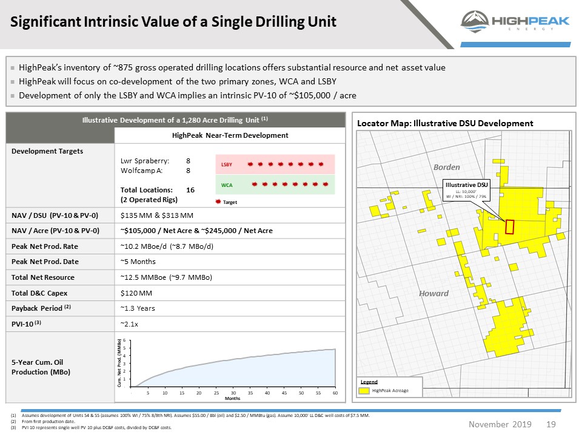582x437 pixels.
Task: Click the 'HighPeak Acreage' legend text
Action: (390, 390)
